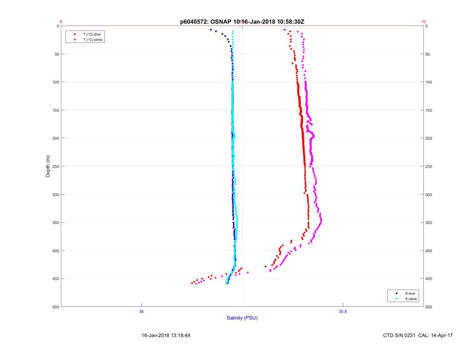Screen dimensions: 468x345
Task: Click the '35.5' salinity tick label
Action: pyautogui.click(x=342, y=311)
